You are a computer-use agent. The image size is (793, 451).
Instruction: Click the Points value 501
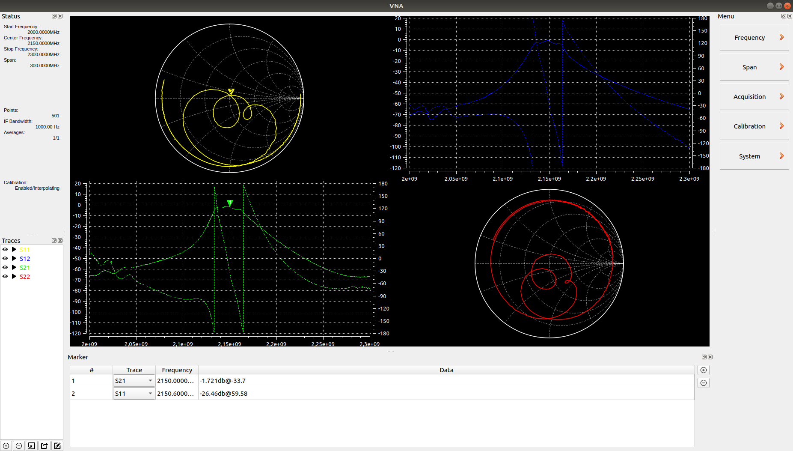click(x=56, y=116)
